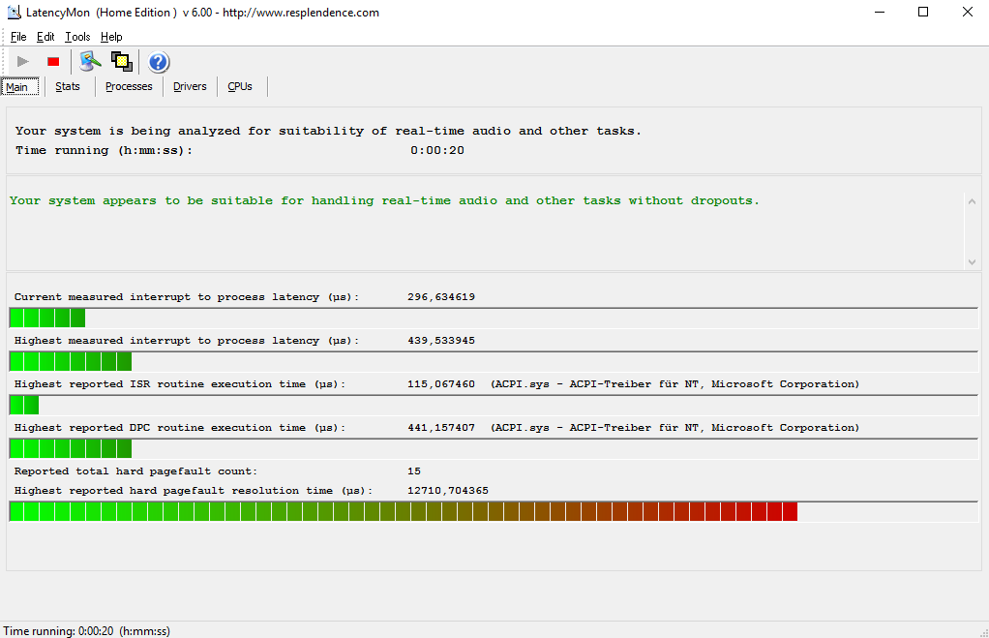Open help via blue question mark icon

coord(159,62)
